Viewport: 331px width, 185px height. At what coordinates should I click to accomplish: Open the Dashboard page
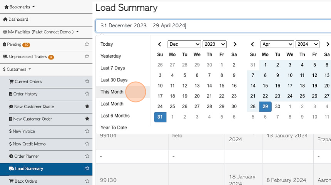[46, 20]
